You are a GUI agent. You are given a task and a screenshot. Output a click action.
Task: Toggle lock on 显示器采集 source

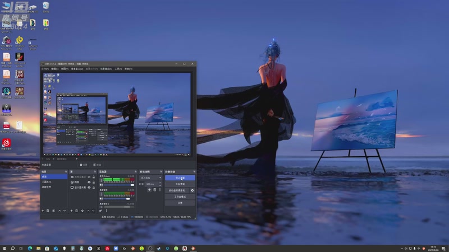pos(94,188)
